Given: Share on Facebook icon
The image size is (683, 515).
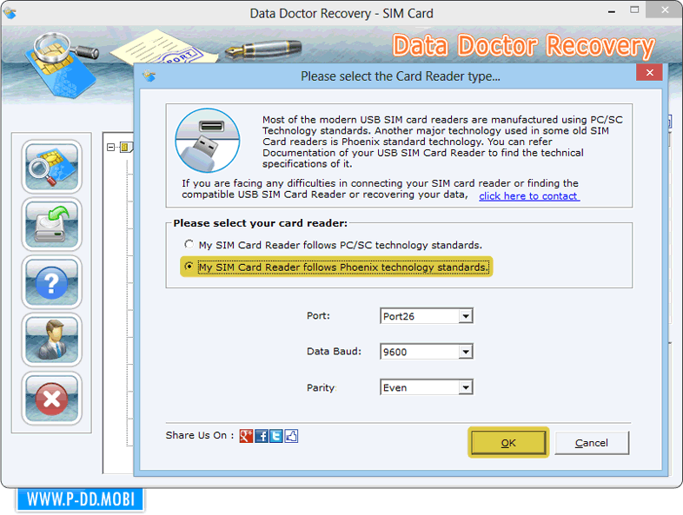Looking at the screenshot, I should [x=262, y=436].
